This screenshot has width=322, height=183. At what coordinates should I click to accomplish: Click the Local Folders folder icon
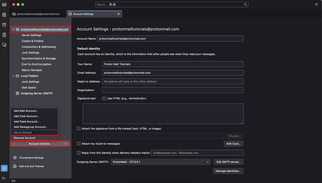tap(18, 76)
